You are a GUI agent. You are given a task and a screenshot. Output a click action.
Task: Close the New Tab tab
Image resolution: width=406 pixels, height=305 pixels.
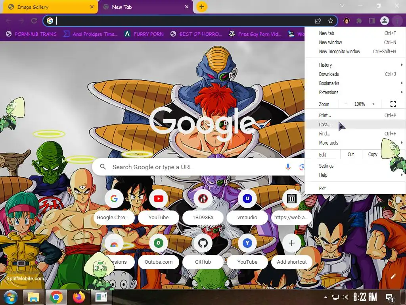[187, 7]
